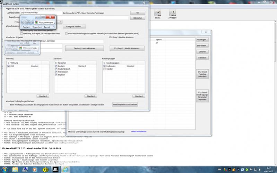Click the 'WebShopdaten zurücksetzen' button
Image resolution: width=277 pixels, height=173 pixels.
pos(125,104)
